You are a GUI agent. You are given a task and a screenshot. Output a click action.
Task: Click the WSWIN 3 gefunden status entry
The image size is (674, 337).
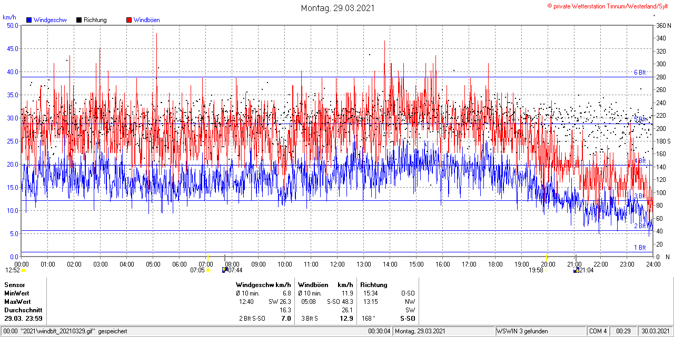click(522, 331)
